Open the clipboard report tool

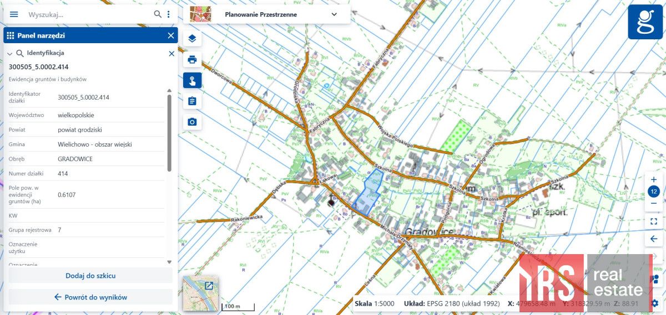click(192, 101)
